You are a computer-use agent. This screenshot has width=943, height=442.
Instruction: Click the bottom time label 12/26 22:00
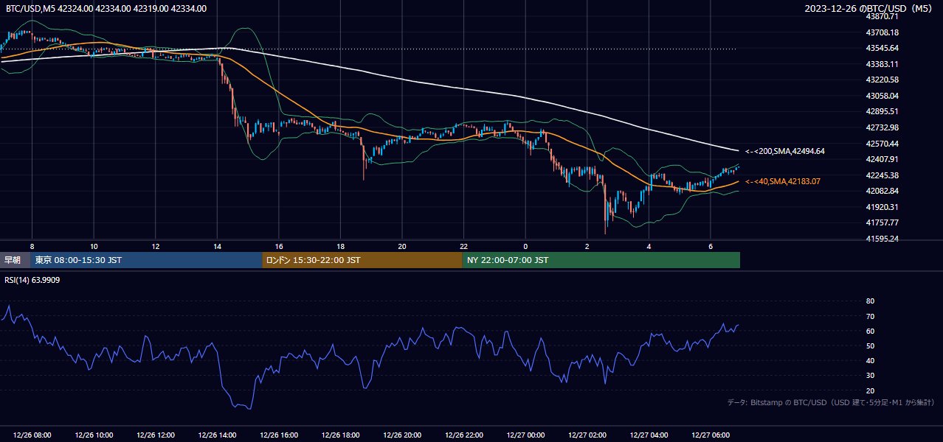(464, 435)
